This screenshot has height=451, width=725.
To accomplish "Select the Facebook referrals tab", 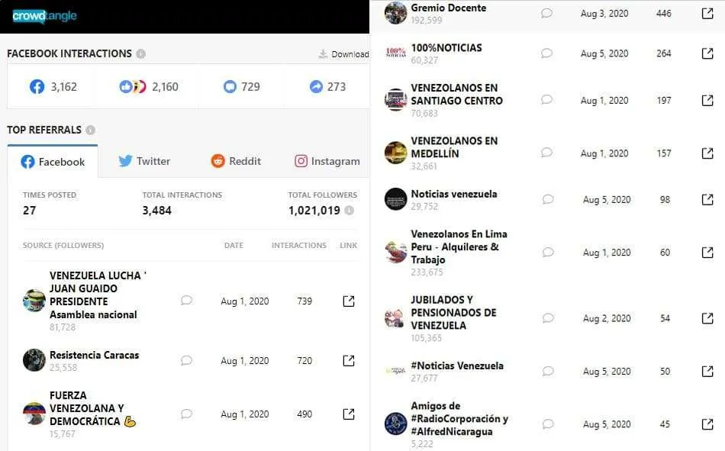I will point(53,162).
